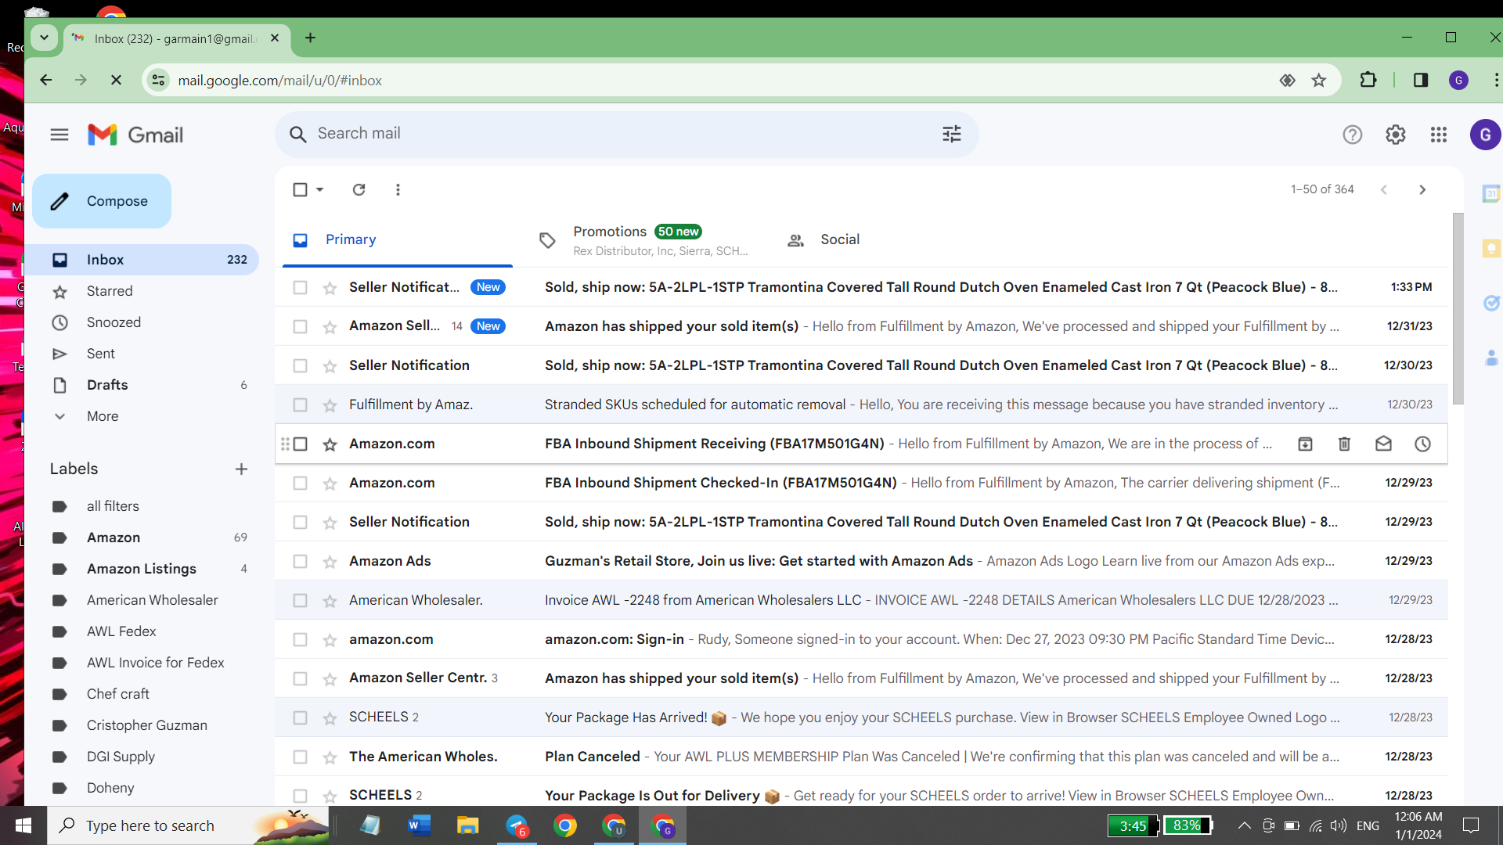Open the Google apps grid

(1438, 135)
